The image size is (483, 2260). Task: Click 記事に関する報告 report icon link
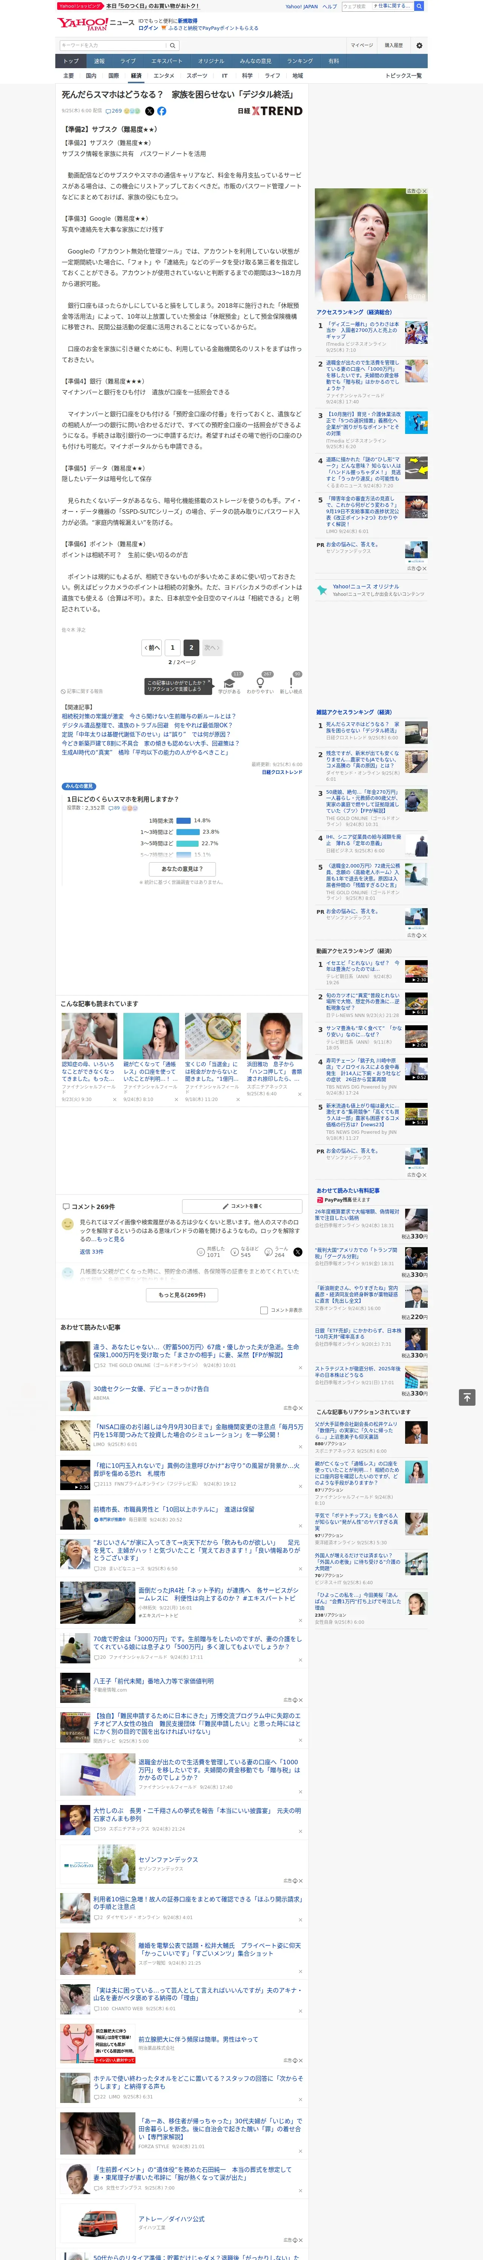82,691
